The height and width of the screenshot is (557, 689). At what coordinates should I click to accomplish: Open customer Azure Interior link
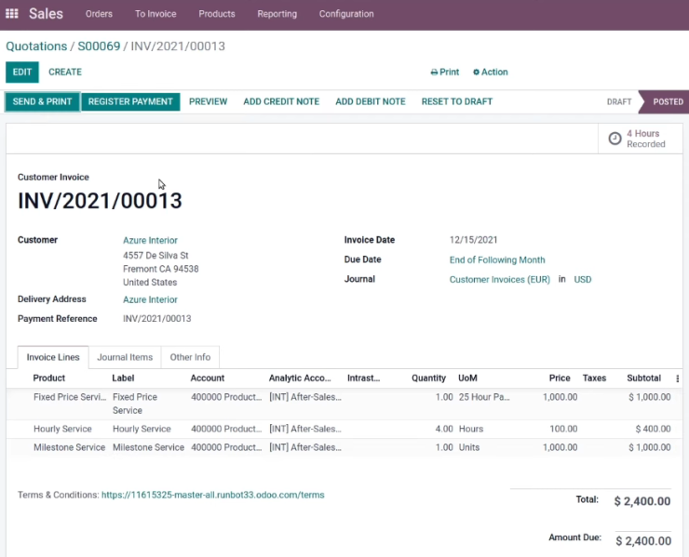coord(150,241)
